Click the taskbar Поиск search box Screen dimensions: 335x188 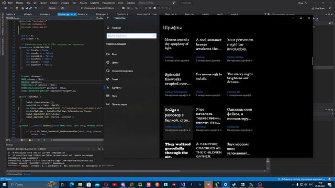pos(33,184)
